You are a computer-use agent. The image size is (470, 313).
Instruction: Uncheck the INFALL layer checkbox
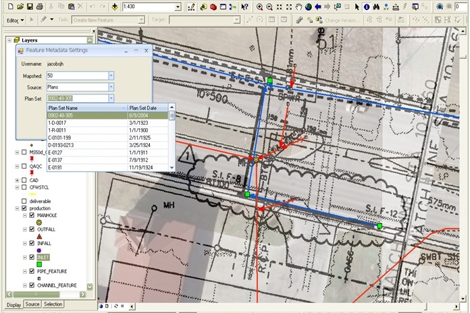tap(32, 244)
